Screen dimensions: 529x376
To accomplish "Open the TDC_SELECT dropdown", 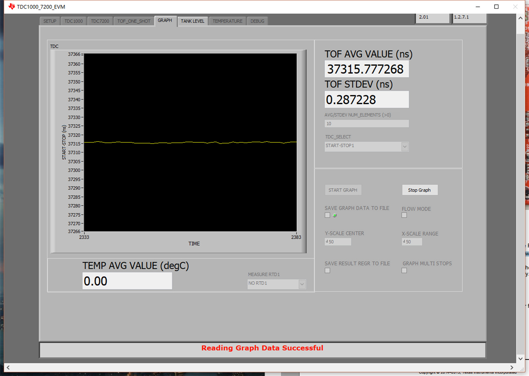I will (x=367, y=146).
